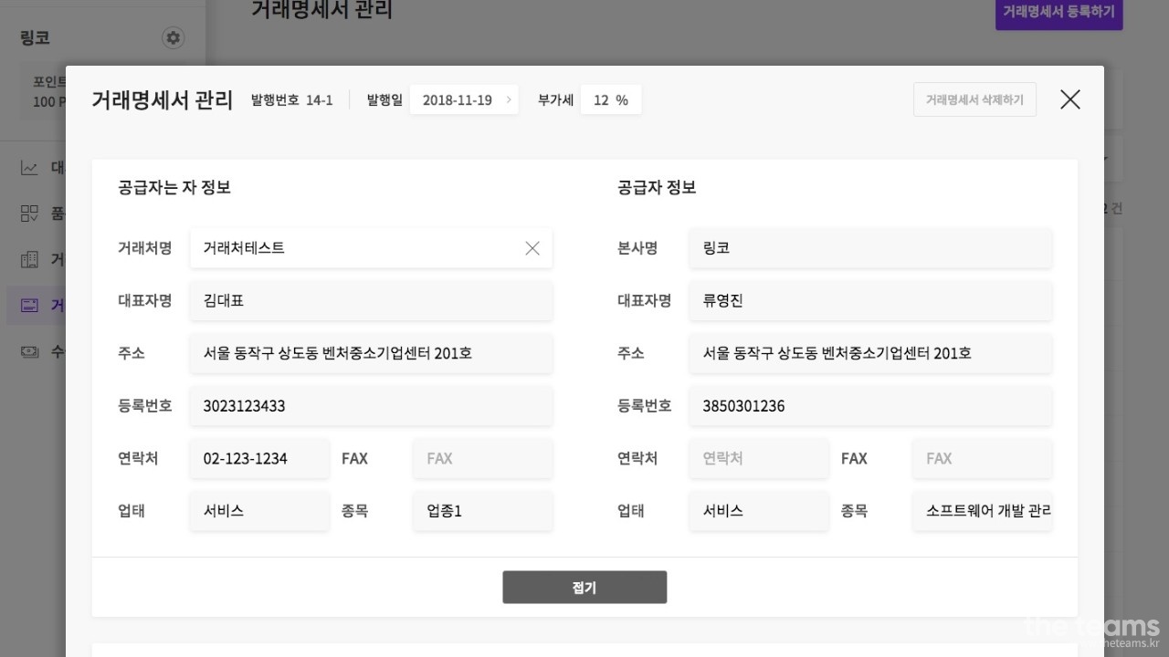1169x657 pixels.
Task: Click the 거래명세서 삭제하기 button
Action: tap(974, 99)
